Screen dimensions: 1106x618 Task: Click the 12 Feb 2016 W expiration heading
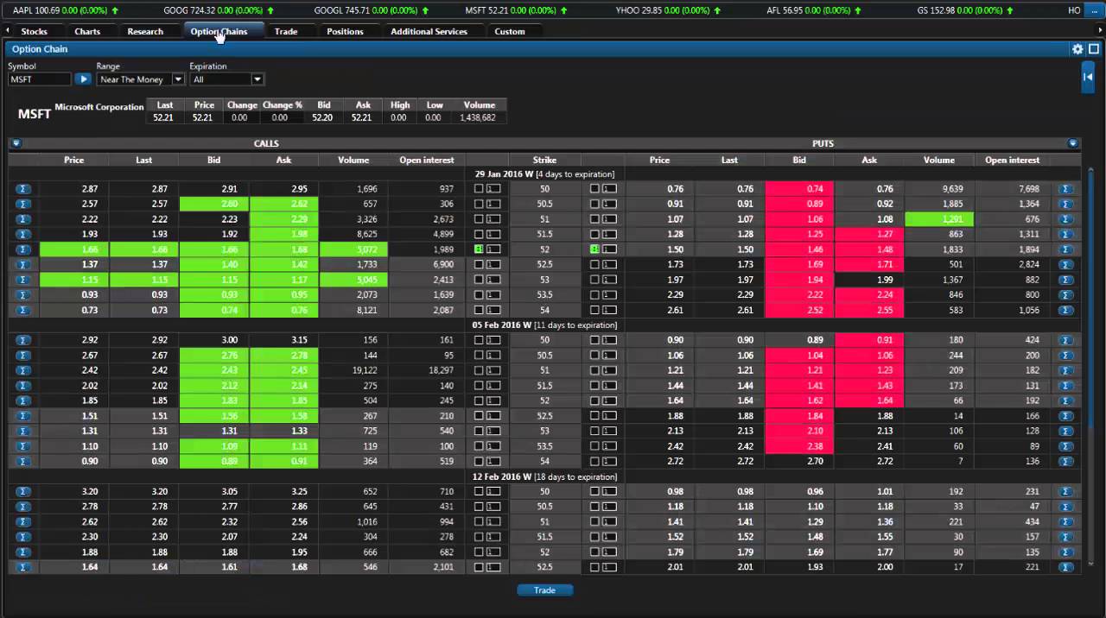tap(544, 476)
